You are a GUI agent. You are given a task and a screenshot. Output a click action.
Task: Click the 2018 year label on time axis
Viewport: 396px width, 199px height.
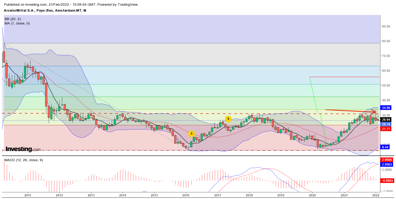pos(249,195)
